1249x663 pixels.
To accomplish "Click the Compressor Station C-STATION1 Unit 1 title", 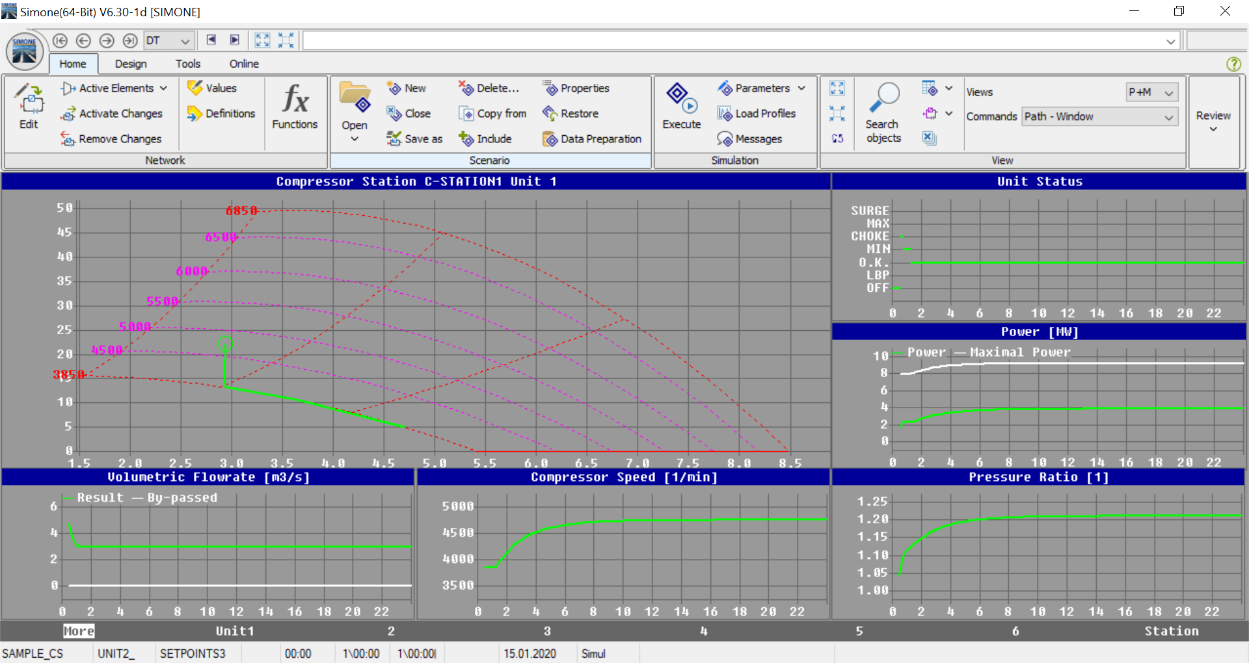I will click(416, 181).
